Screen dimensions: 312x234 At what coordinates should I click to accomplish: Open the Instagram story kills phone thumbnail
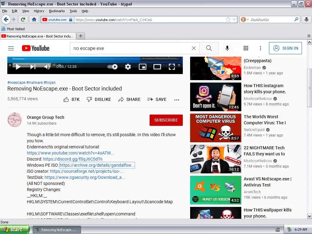(216, 97)
